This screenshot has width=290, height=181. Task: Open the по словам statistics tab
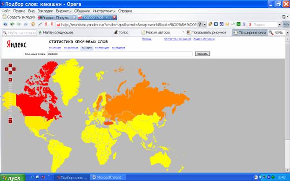(55, 48)
